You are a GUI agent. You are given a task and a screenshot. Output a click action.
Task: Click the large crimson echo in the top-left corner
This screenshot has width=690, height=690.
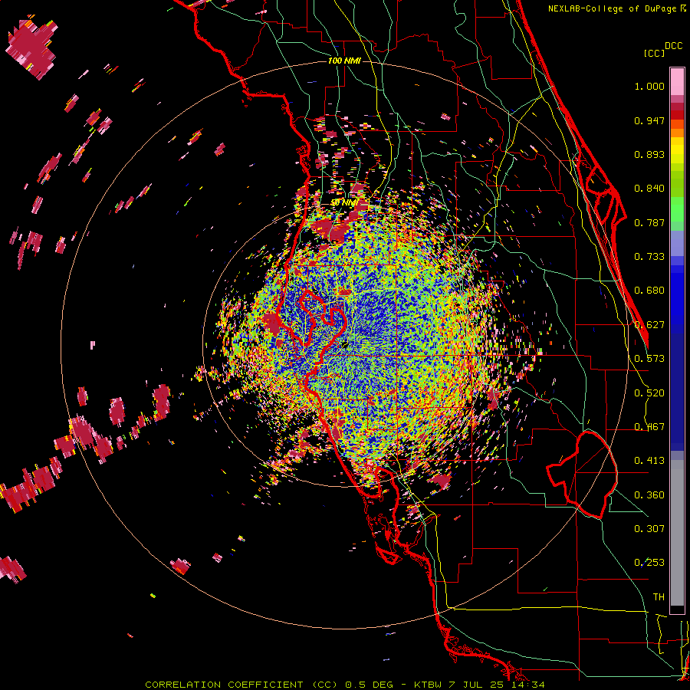click(31, 47)
